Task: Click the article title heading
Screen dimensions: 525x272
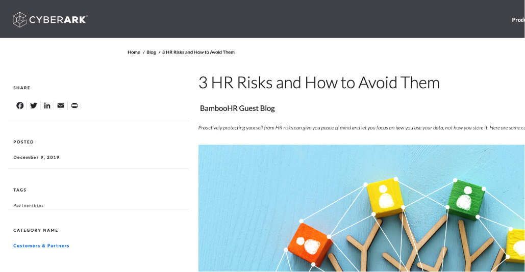Action: pyautogui.click(x=319, y=83)
